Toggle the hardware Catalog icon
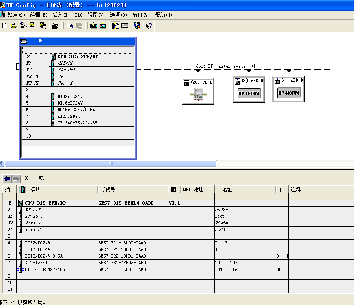Screen dimensions: 354x305 tap(116, 26)
